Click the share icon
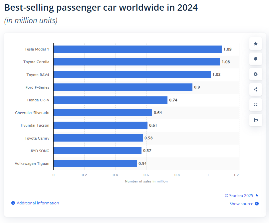The height and width of the screenshot is (223, 269). coord(255,89)
